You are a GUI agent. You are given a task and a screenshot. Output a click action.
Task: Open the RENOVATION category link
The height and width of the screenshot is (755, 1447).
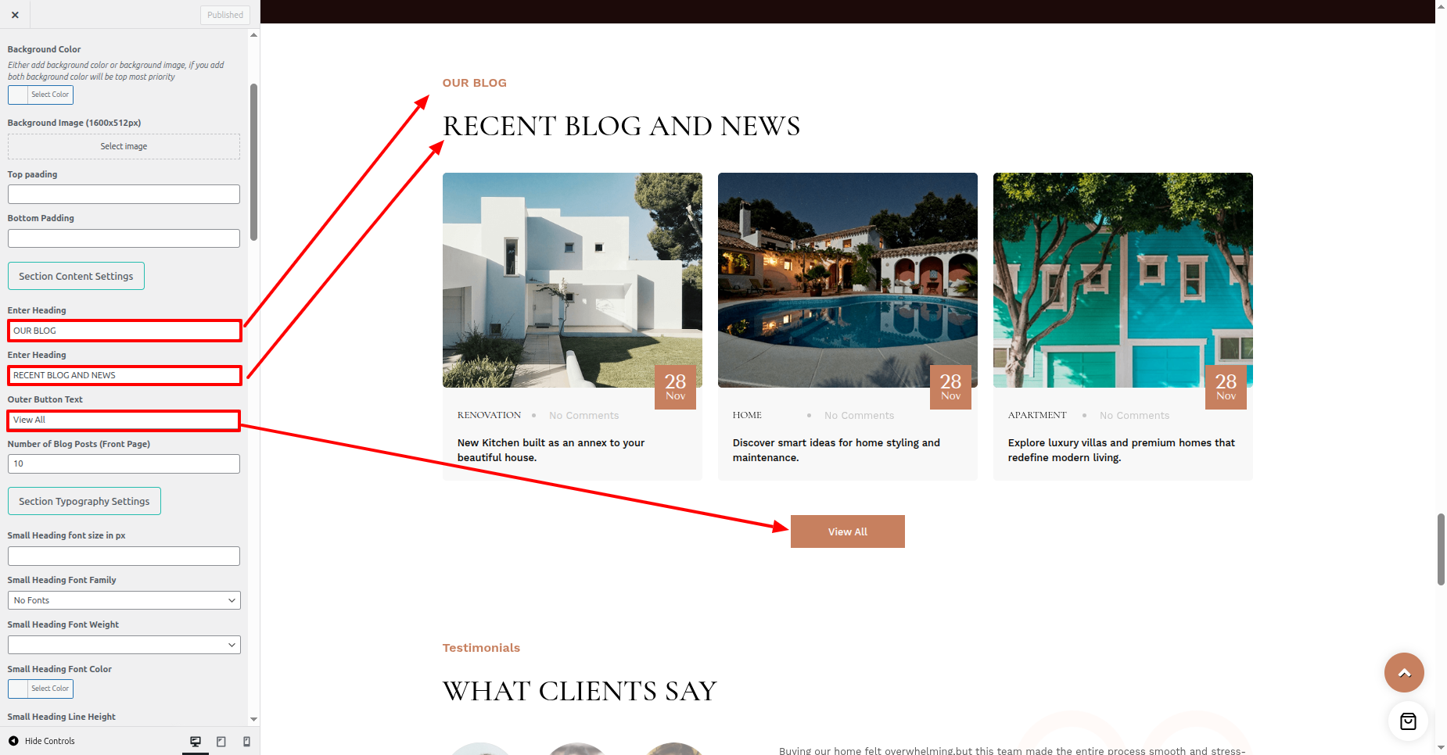click(489, 415)
